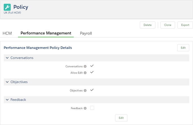193x125 pixels.
Task: Click Edit beside Performance Management Policy Details
Action: [x=183, y=48]
